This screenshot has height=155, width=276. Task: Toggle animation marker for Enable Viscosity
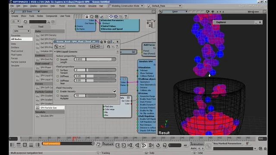tap(57, 91)
